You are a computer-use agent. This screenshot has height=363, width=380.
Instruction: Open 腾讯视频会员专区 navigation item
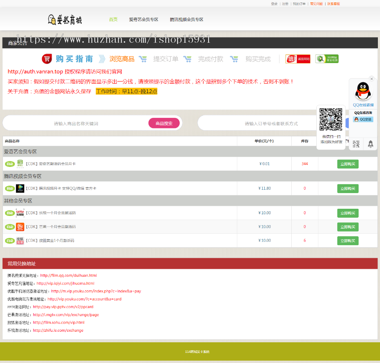point(186,19)
